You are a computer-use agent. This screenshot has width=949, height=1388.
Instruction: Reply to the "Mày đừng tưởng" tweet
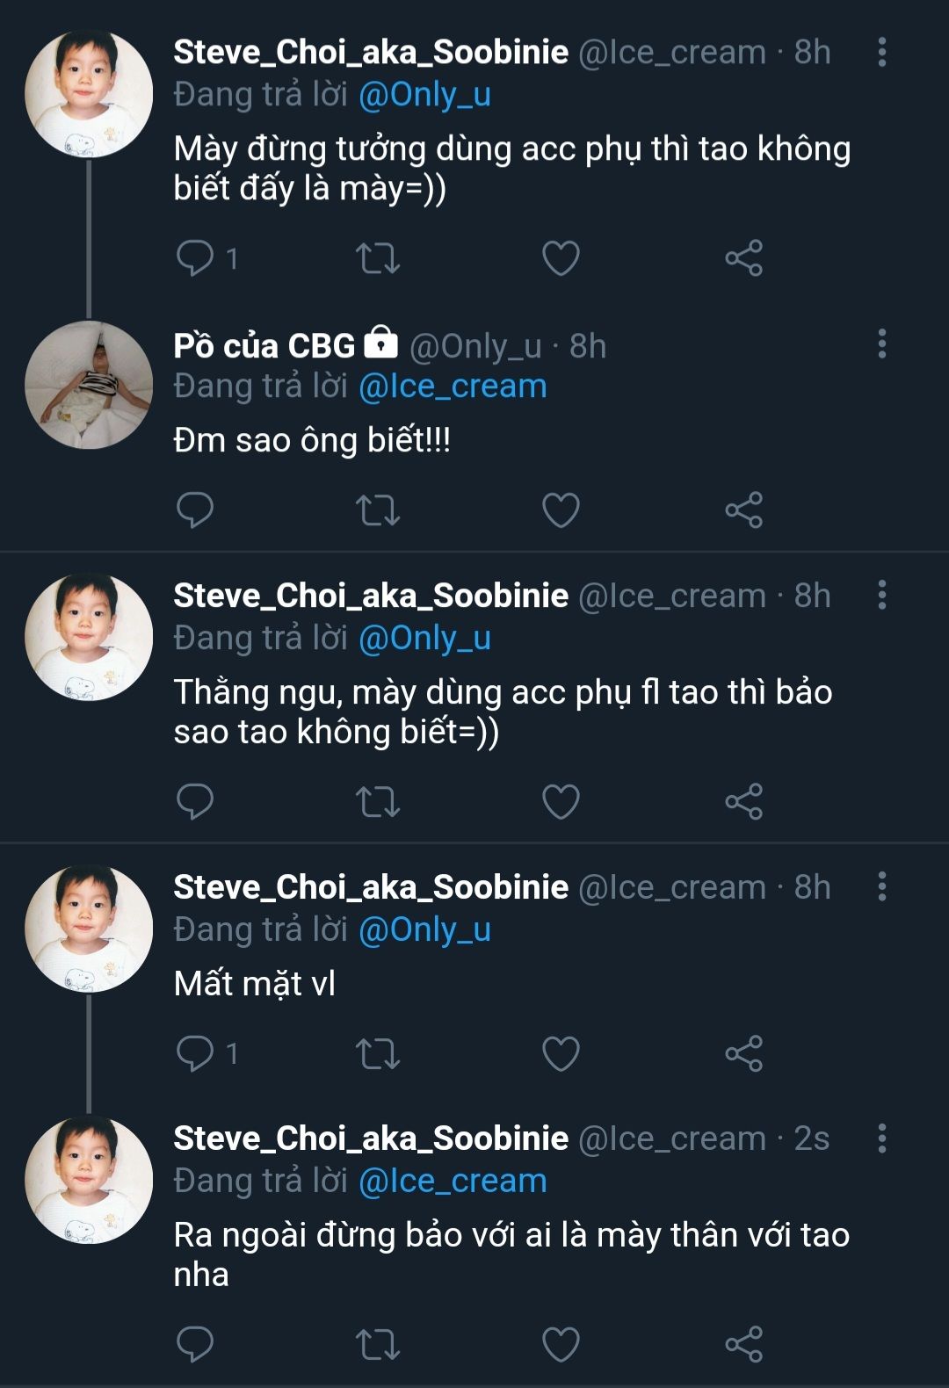[x=195, y=258]
